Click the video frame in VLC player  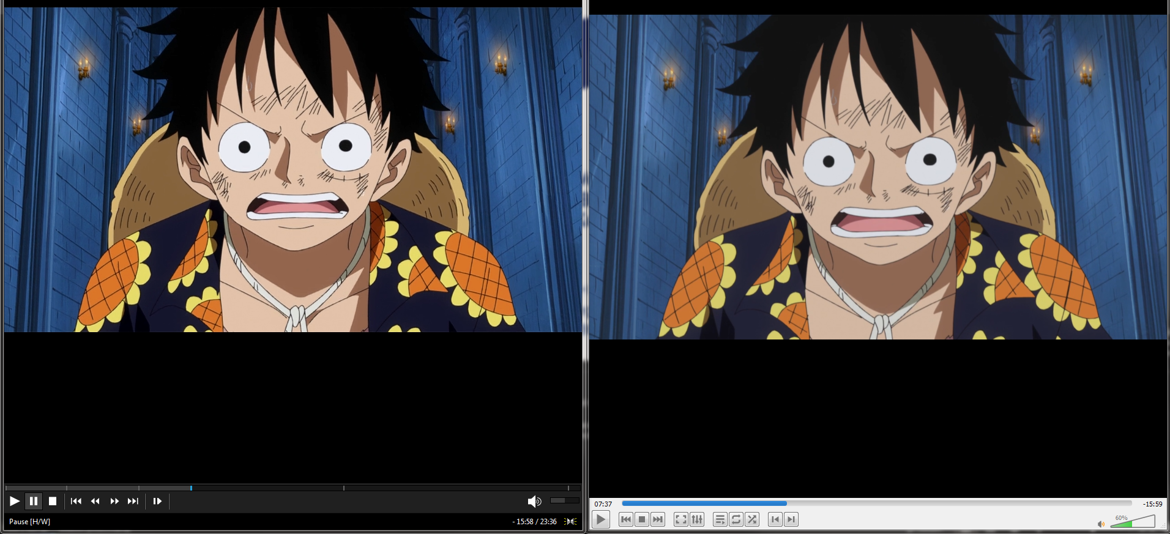(878, 177)
